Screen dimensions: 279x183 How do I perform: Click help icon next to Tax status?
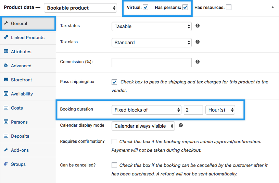pos(198,26)
